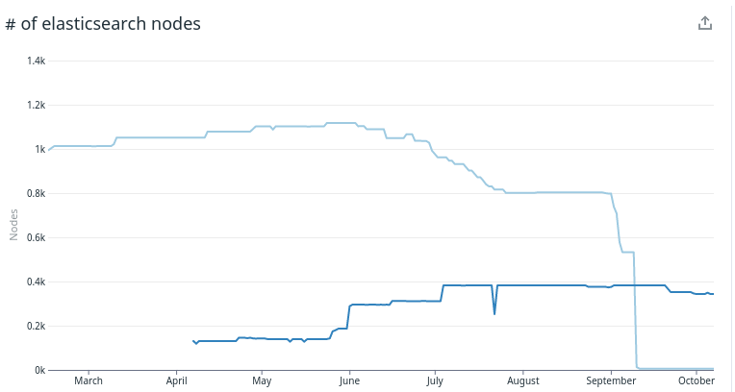Select the September tick label
This screenshot has height=392, width=735.
point(611,380)
